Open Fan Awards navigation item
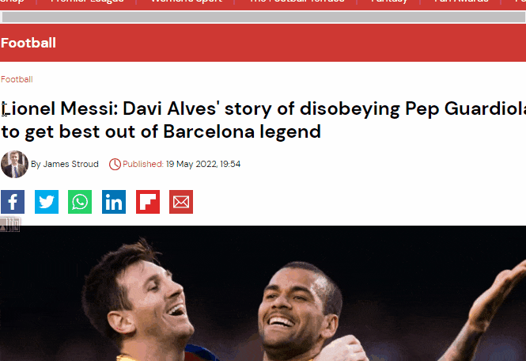 [x=461, y=2]
